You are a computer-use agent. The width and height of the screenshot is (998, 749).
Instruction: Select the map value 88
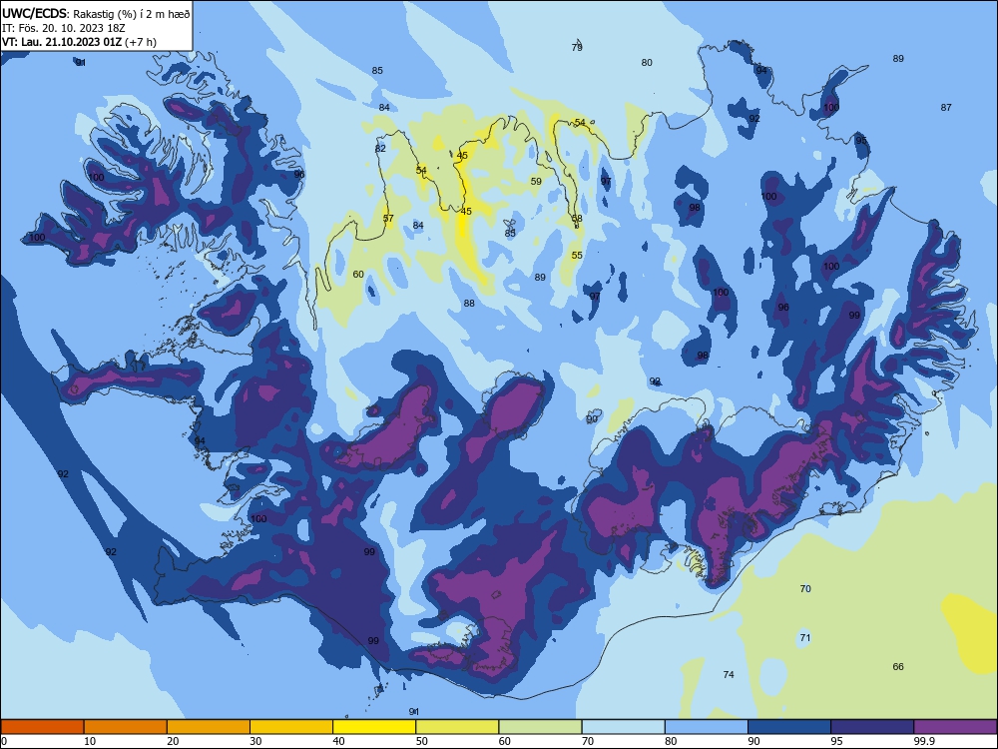click(469, 304)
